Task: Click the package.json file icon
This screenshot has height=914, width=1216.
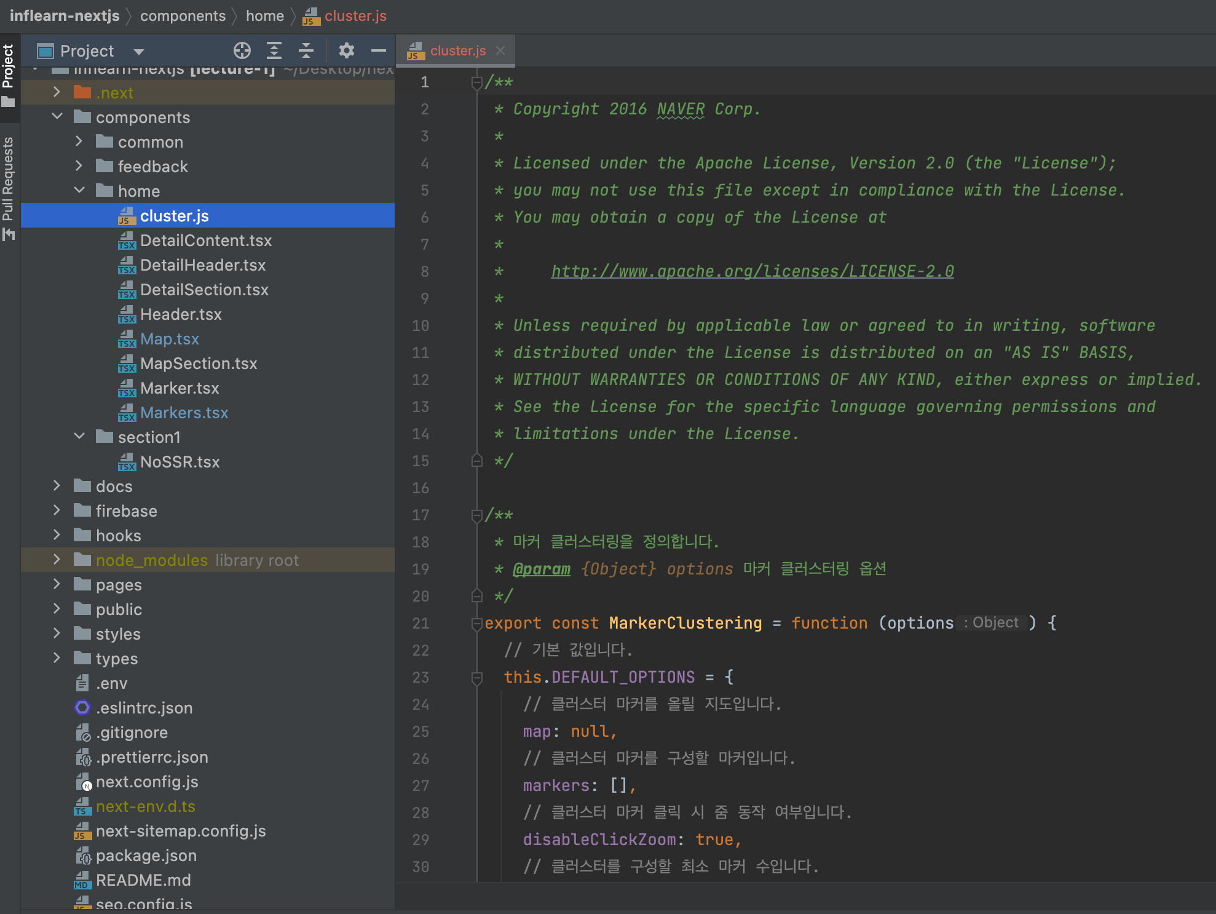Action: tap(82, 856)
